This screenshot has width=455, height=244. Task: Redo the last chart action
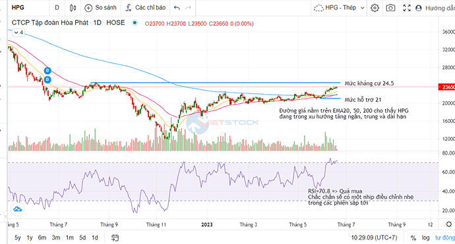pyautogui.click(x=189, y=8)
